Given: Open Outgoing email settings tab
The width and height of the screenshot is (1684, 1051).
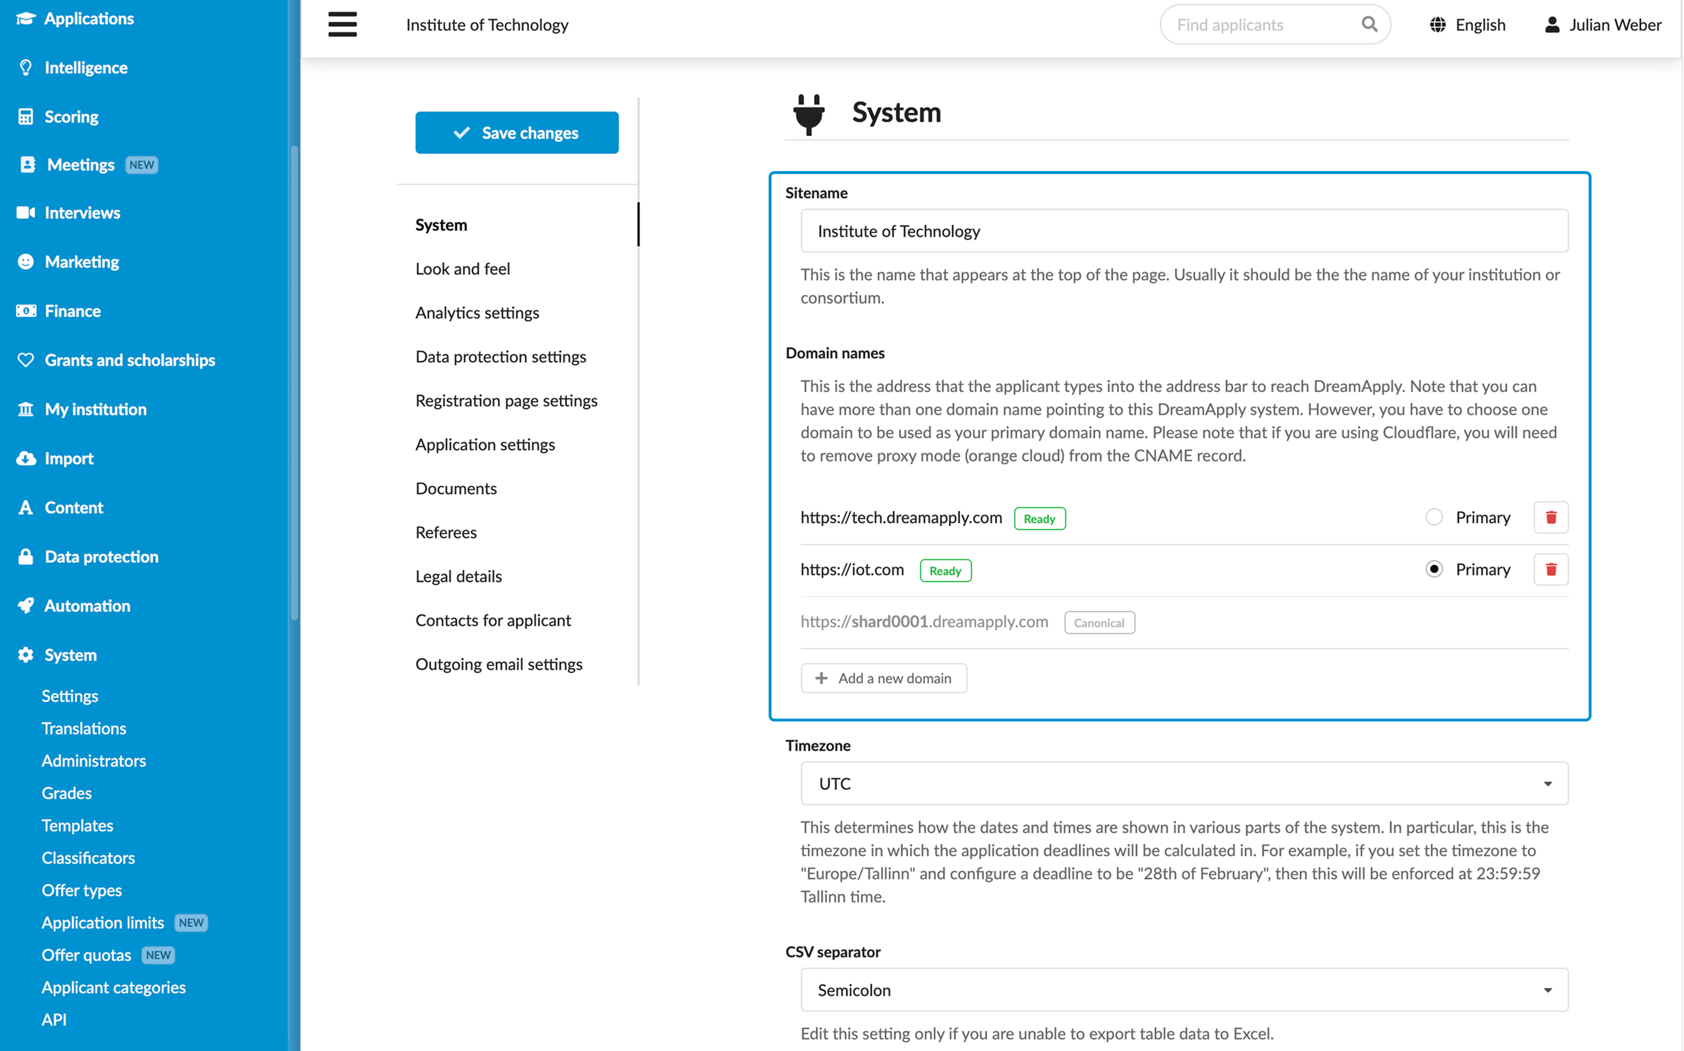Looking at the screenshot, I should [499, 664].
